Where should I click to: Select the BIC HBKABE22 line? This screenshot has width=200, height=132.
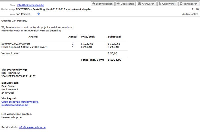(x=10, y=73)
